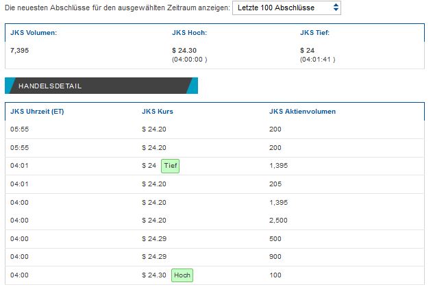Viewport: 433px width, 287px height.
Task: Click the 'JKS Hoch:' summary label
Action: (x=189, y=32)
